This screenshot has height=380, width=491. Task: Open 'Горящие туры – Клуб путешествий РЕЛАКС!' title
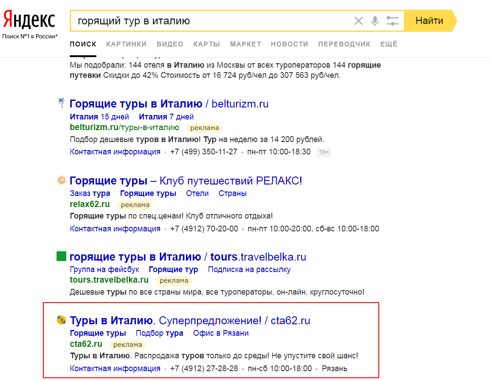click(186, 180)
